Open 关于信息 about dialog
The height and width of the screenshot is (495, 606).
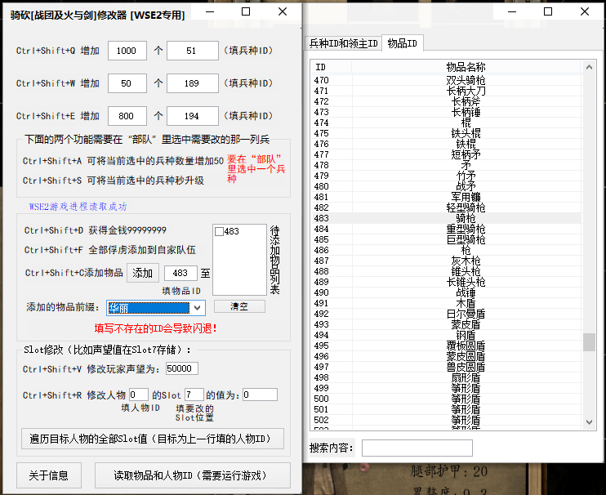point(48,475)
